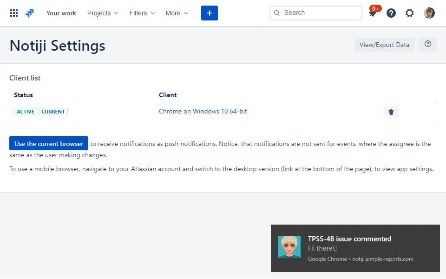Click Use the current browser button

49,144
